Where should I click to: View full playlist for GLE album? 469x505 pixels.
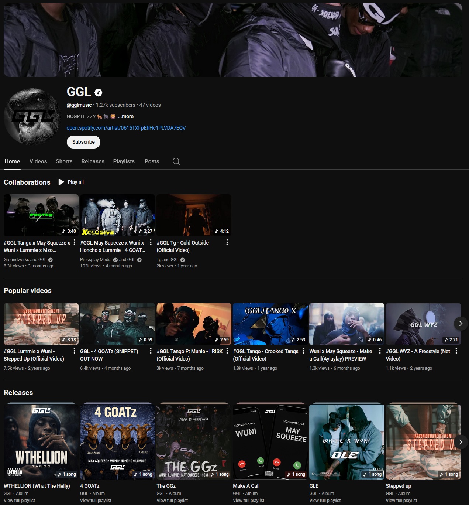click(x=325, y=501)
